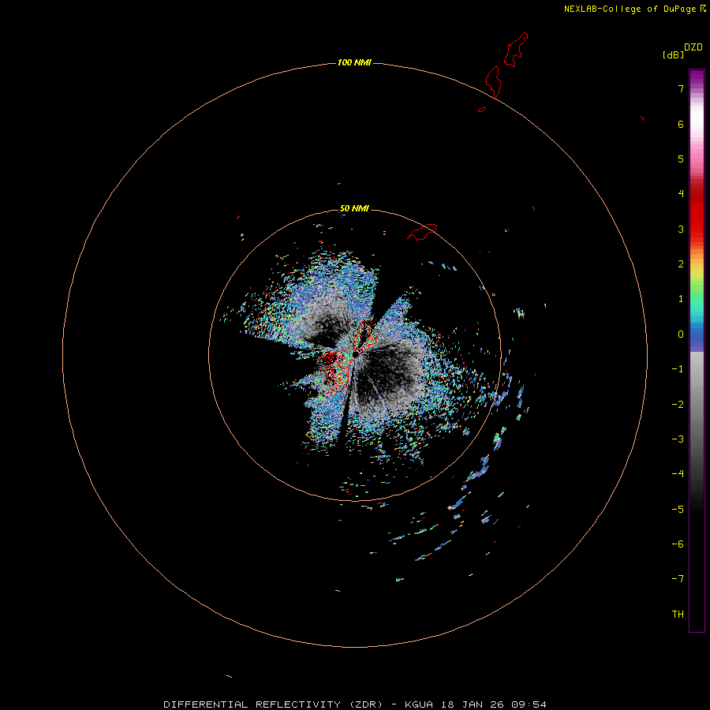Click the -7 value on the colorbar

click(678, 579)
